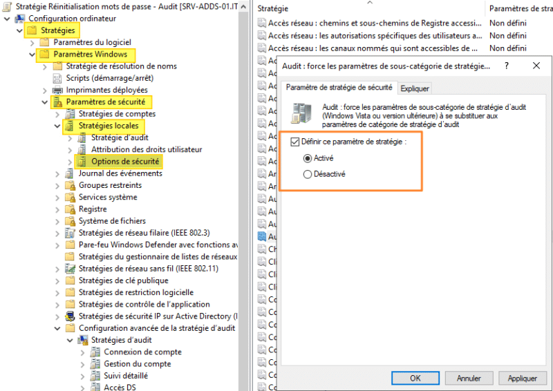Collapse the Stratégies locales node

pyautogui.click(x=57, y=126)
